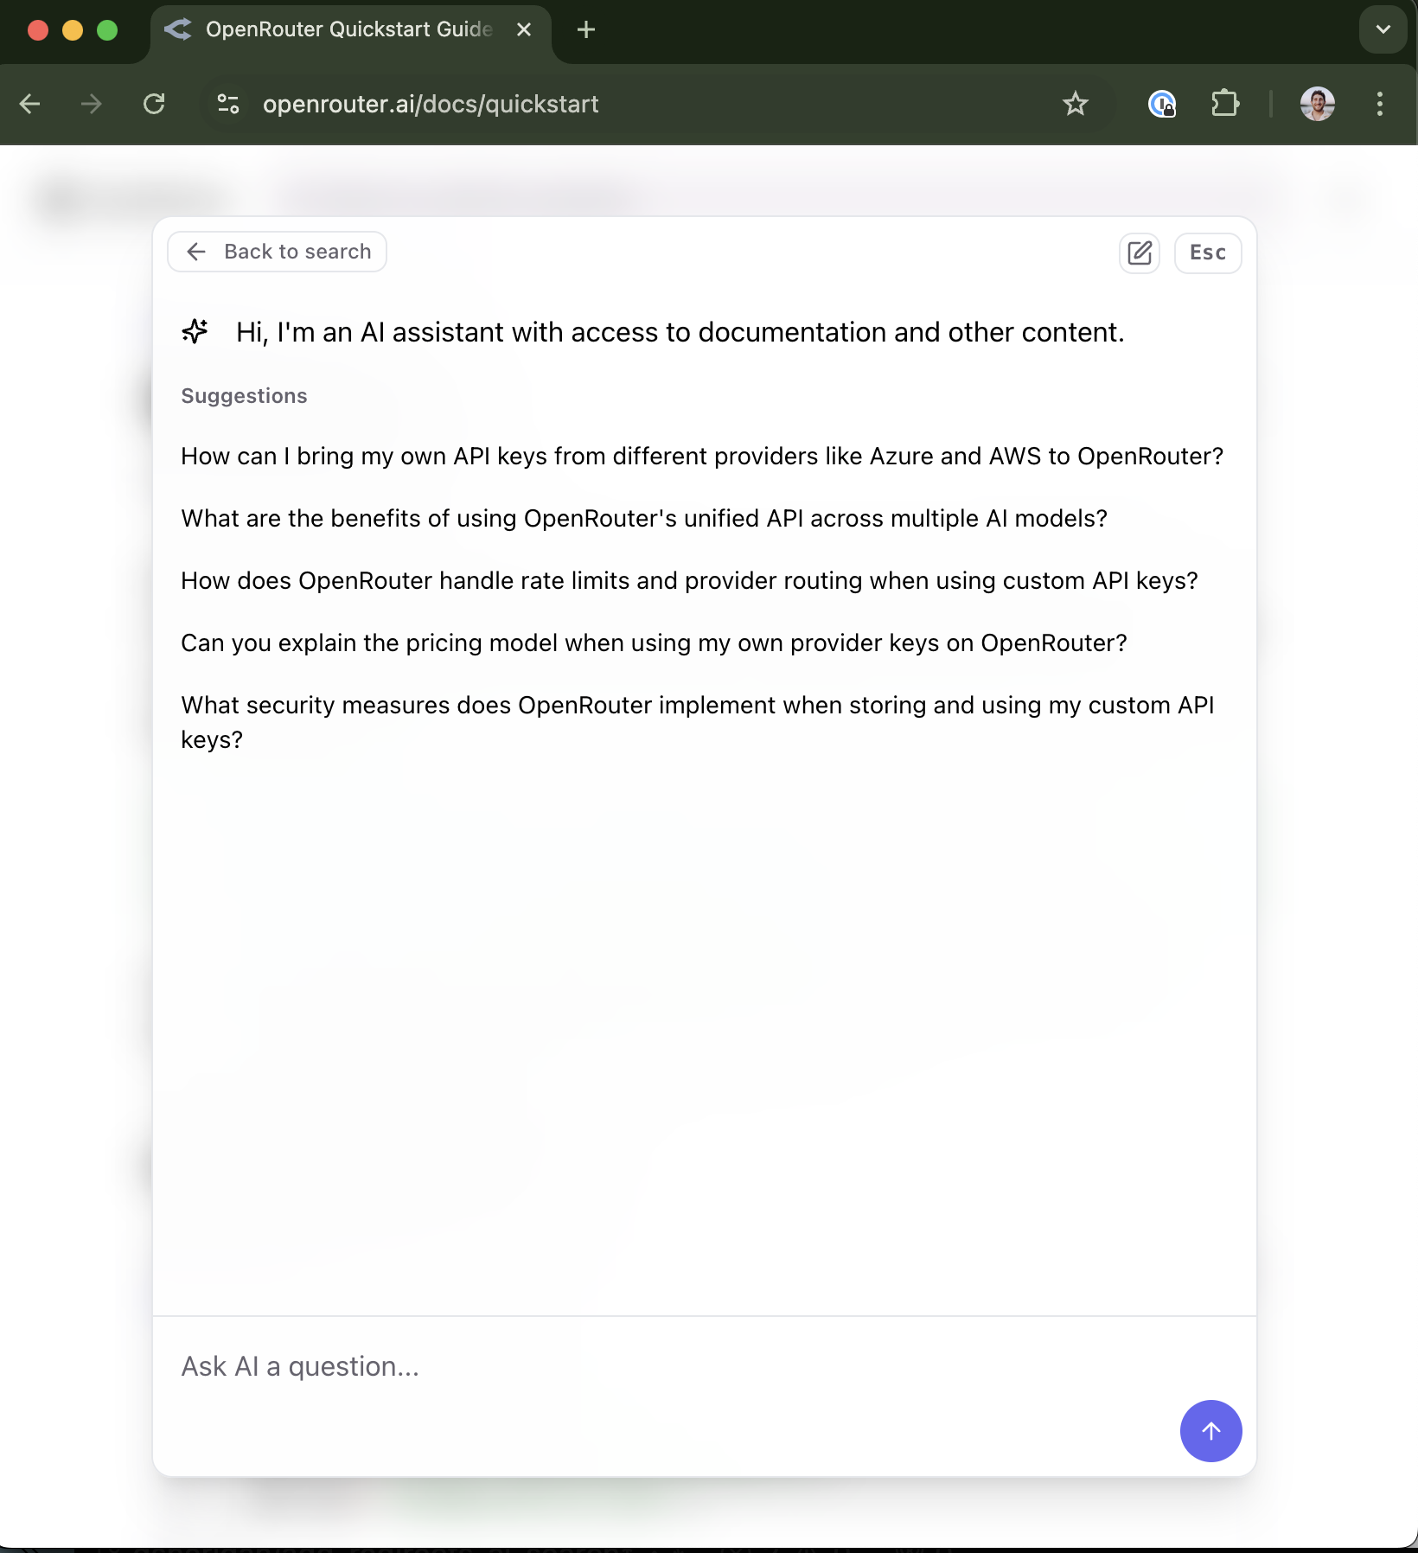Click the Esc button to close dialog
1418x1553 pixels.
pyautogui.click(x=1208, y=252)
